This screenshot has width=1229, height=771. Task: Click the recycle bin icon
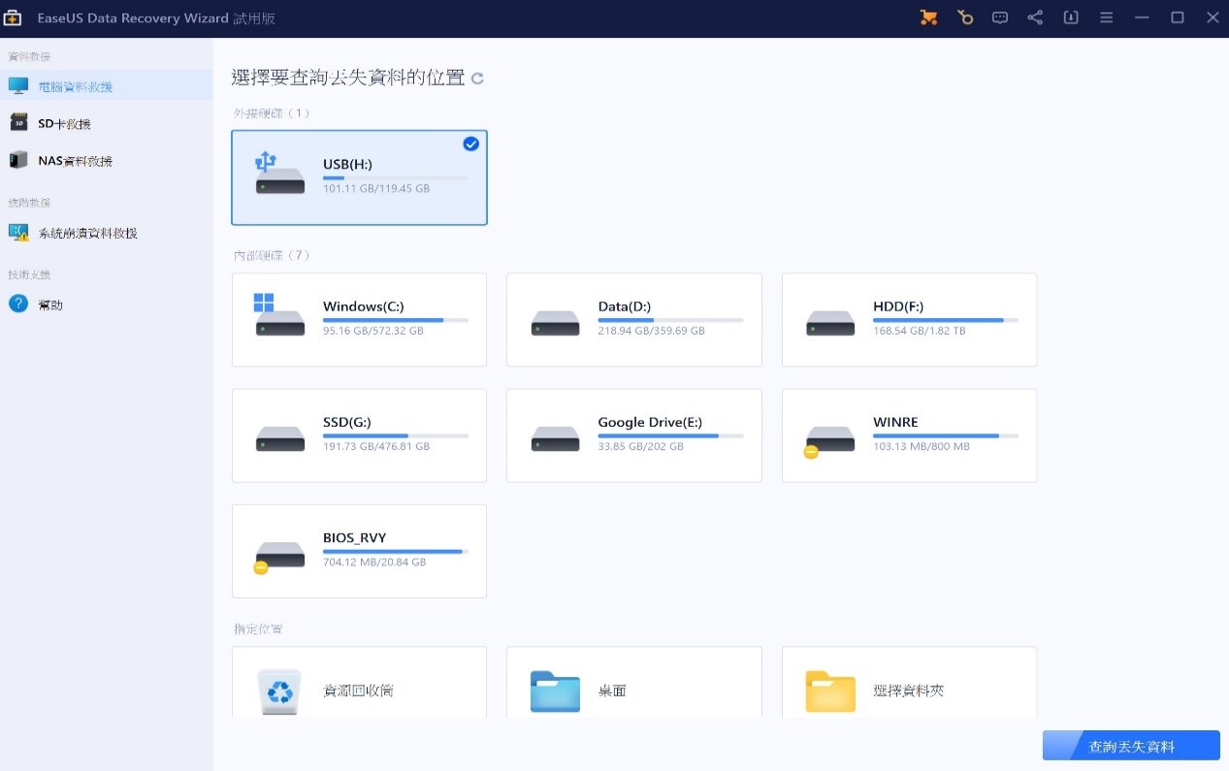click(x=280, y=691)
